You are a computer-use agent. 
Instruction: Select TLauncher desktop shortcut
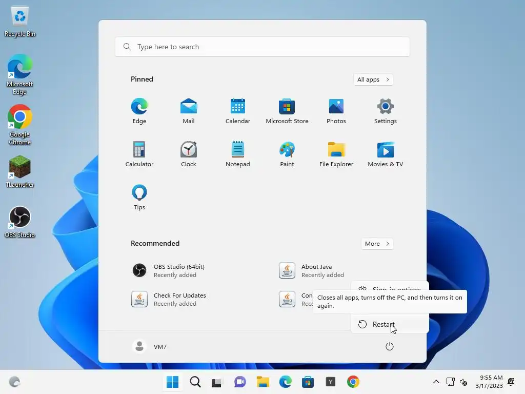pos(20,171)
